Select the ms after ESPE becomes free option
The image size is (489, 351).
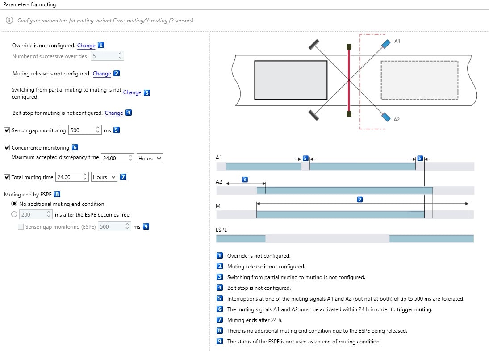pos(14,214)
